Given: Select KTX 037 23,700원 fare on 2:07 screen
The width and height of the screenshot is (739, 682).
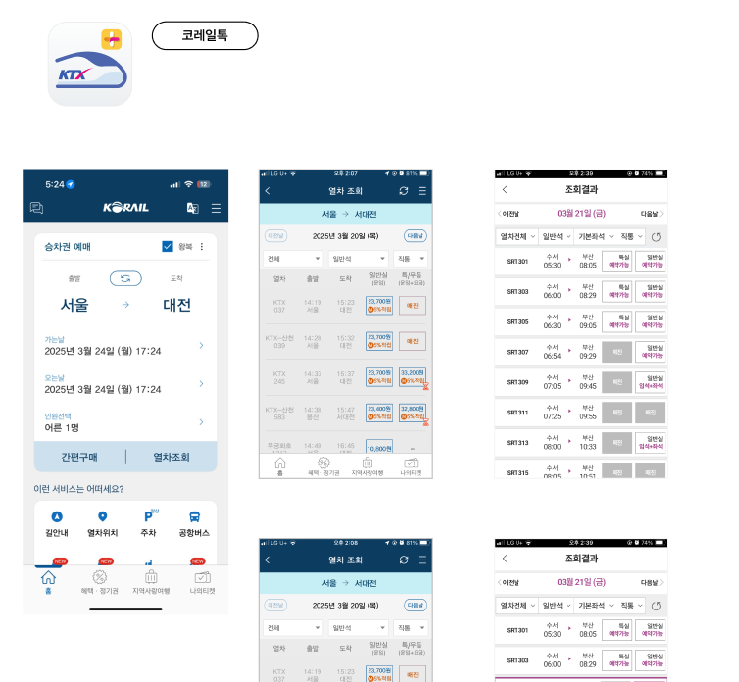Looking at the screenshot, I should tap(379, 306).
